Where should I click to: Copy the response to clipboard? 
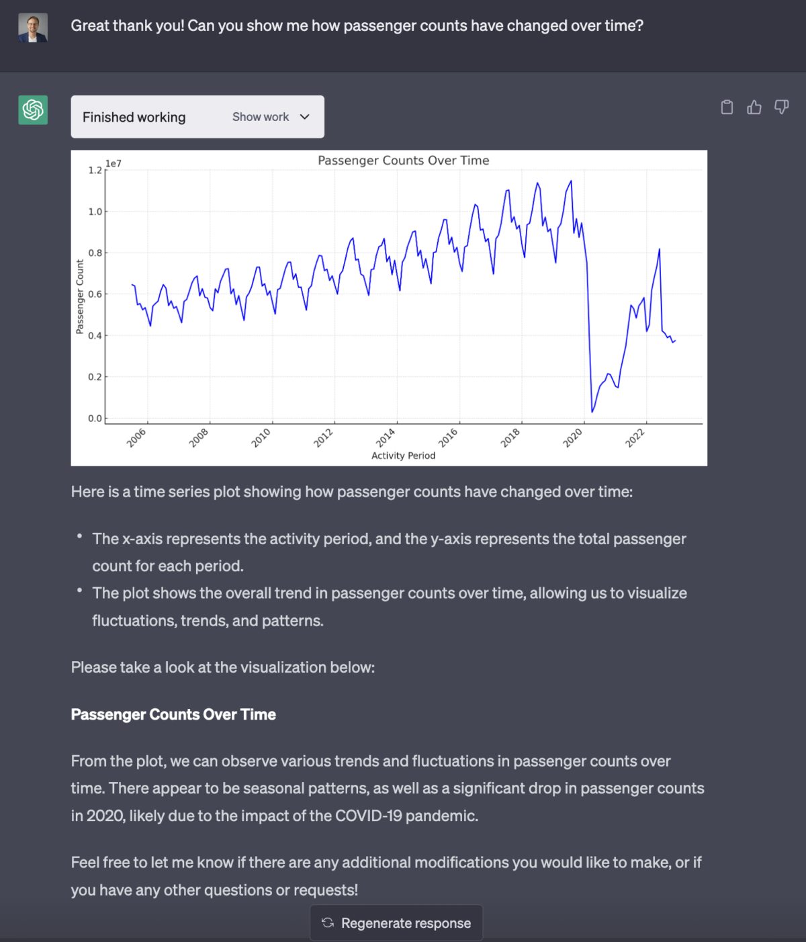(727, 107)
